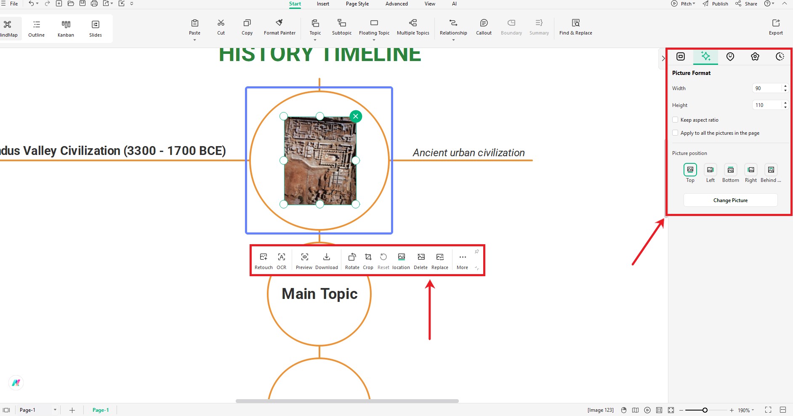Open the Page Style tab

click(x=357, y=4)
